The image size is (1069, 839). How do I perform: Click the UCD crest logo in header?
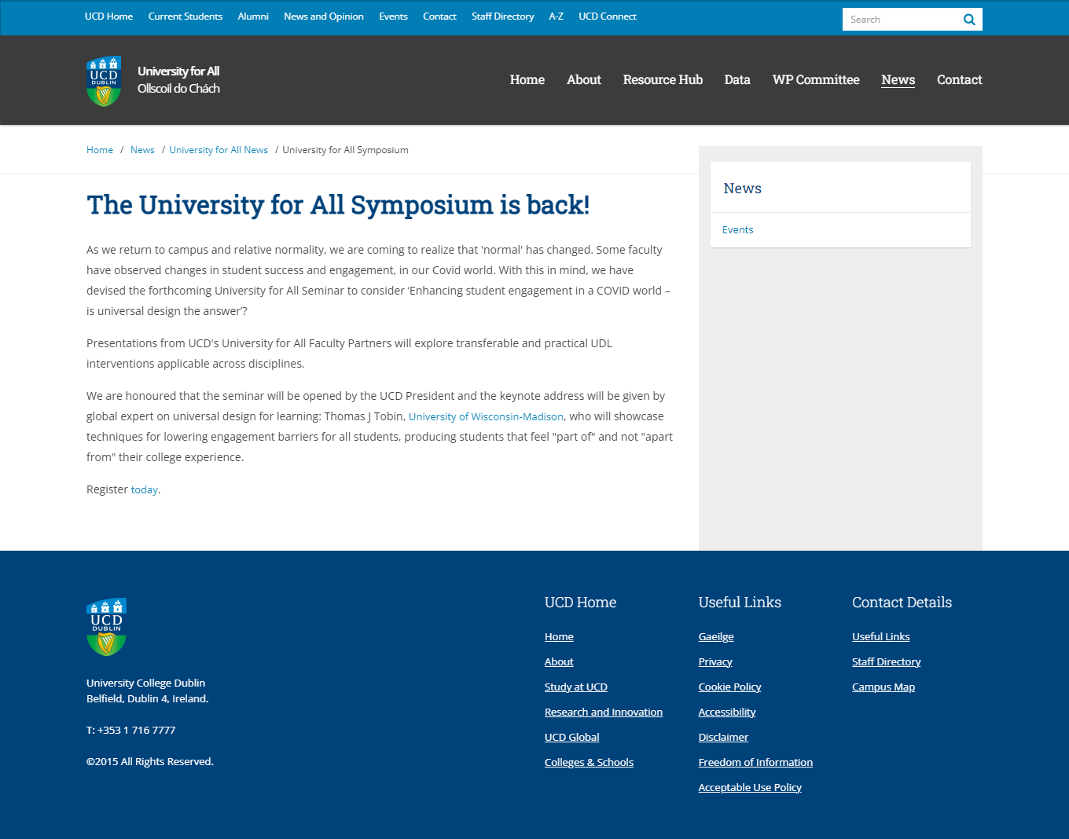pos(104,81)
